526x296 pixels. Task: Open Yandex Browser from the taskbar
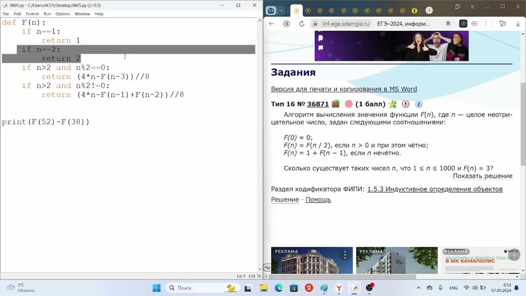(339, 288)
